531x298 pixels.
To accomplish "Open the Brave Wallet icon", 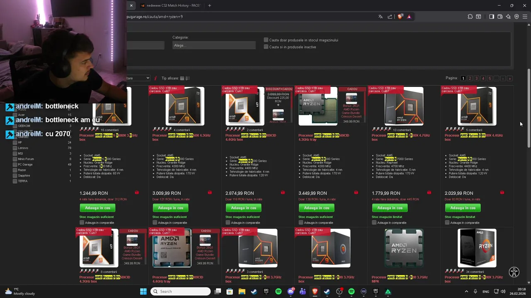I will 500,17.
